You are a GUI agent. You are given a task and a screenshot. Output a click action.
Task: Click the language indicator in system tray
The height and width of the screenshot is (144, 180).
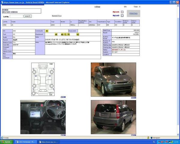154,142
